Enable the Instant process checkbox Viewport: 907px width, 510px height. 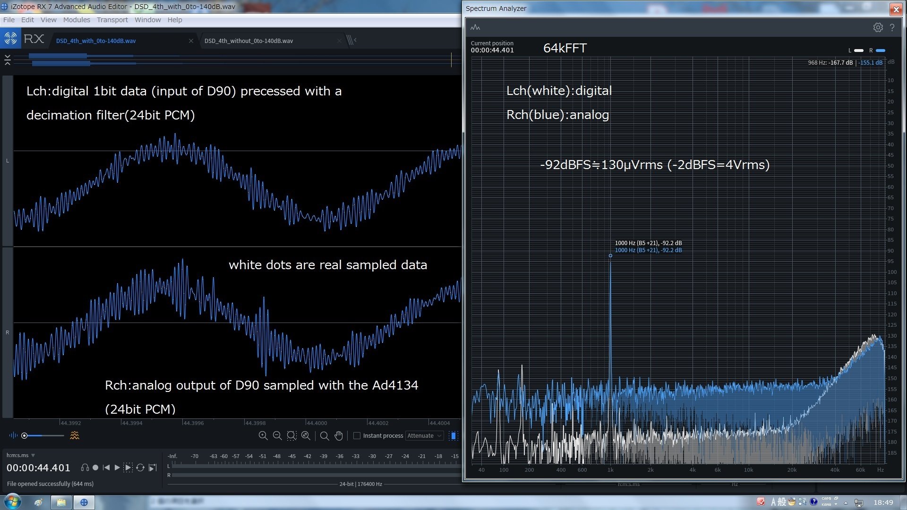(x=357, y=435)
